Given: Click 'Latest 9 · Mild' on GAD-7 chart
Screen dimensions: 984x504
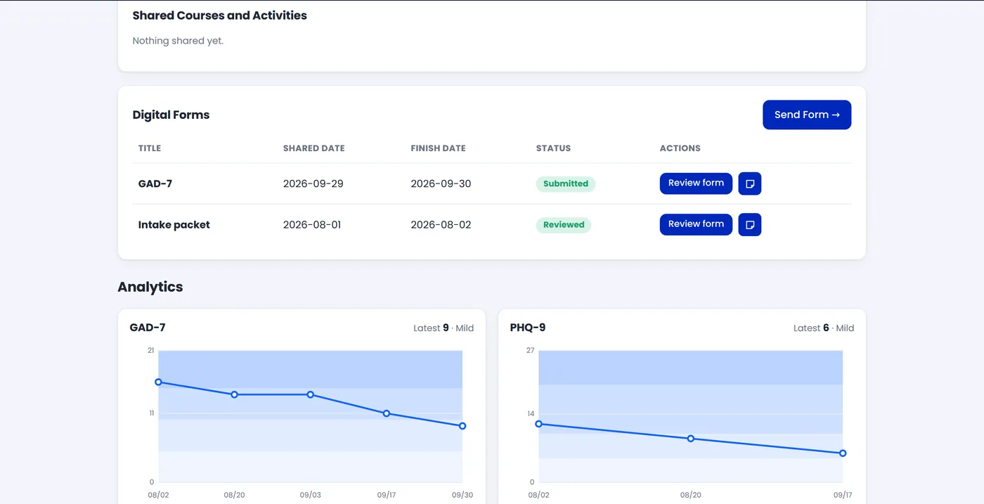Looking at the screenshot, I should 444,328.
